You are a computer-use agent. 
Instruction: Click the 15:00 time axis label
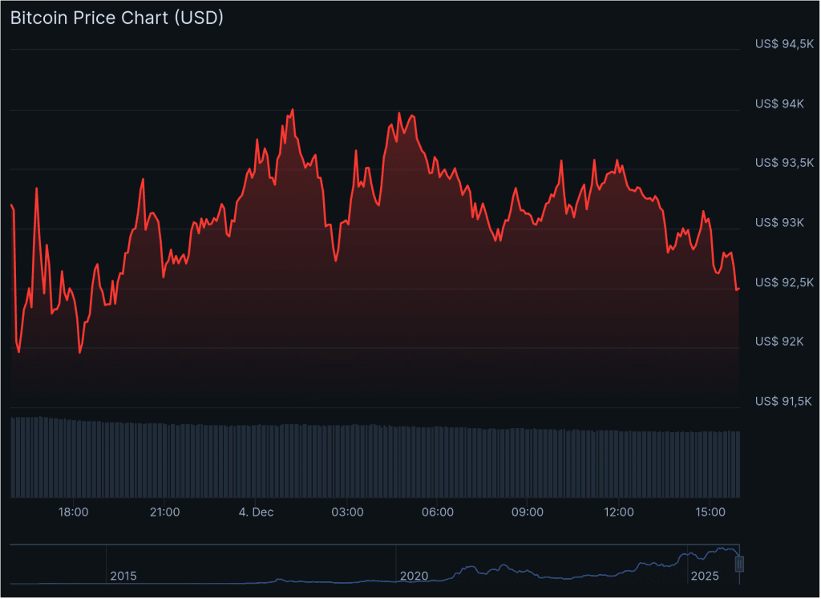(x=710, y=512)
